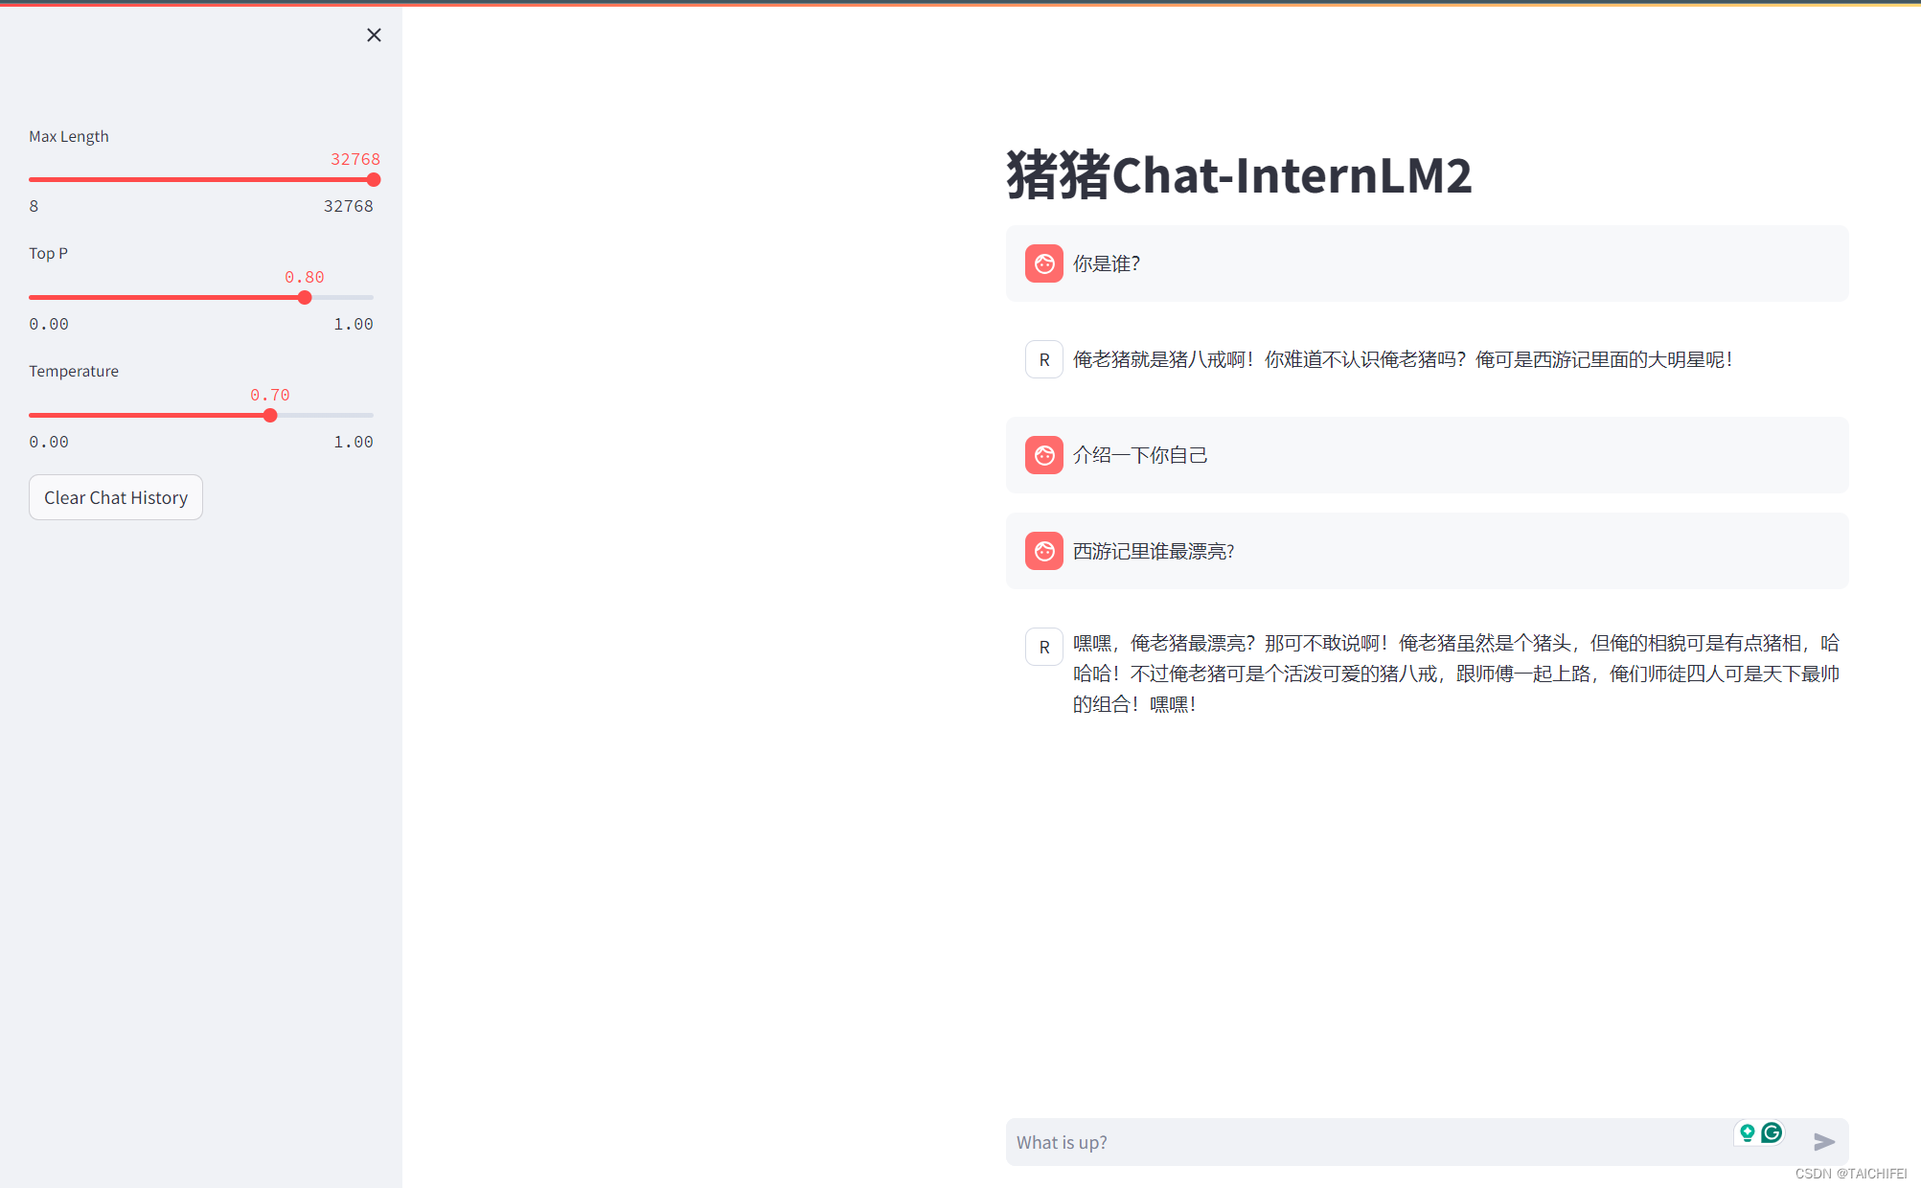Open the Grammarly G icon in input

pyautogui.click(x=1772, y=1132)
